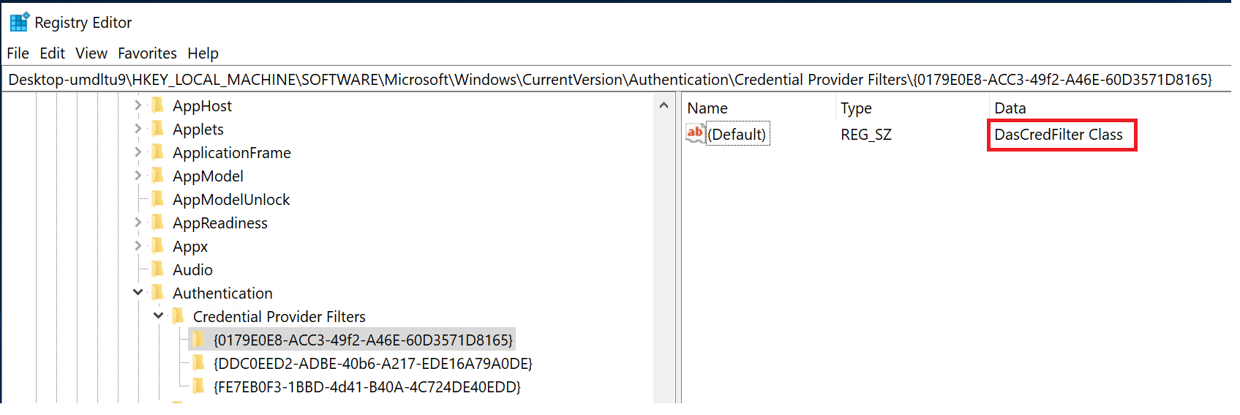Open the Edit menu

pyautogui.click(x=52, y=53)
